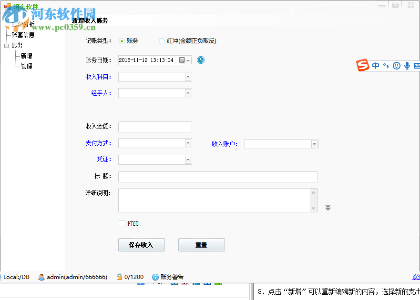
Task: Set date to current time via clock icon
Action: (201, 60)
